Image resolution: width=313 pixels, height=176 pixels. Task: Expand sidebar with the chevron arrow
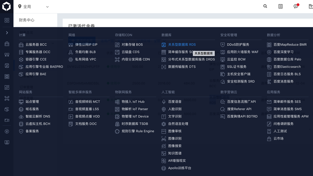[x=7, y=33]
